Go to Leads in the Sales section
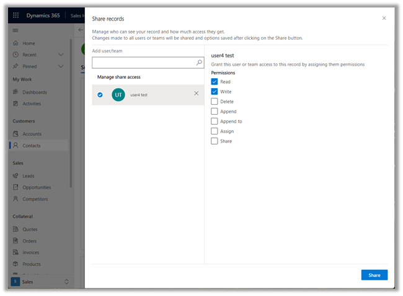This screenshot has width=403, height=296. (x=29, y=176)
